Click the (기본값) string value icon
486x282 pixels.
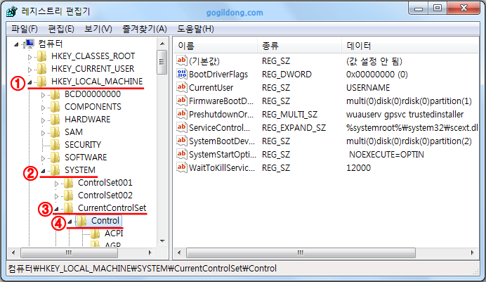coord(182,60)
